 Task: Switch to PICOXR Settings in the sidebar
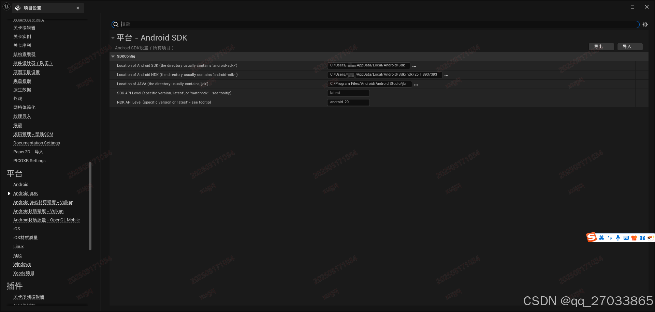tap(29, 160)
